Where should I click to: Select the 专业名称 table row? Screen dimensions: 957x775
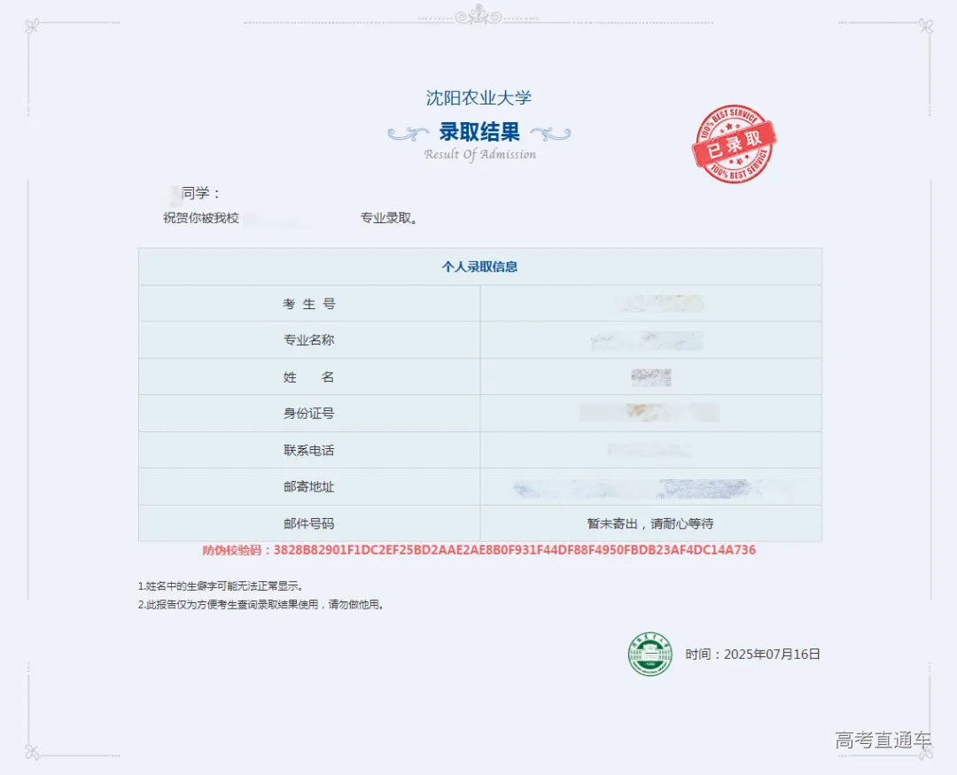click(478, 340)
